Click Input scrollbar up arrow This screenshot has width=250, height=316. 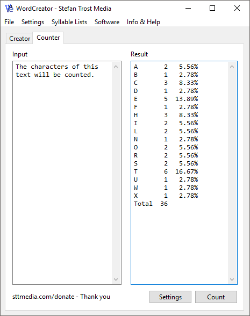point(116,67)
